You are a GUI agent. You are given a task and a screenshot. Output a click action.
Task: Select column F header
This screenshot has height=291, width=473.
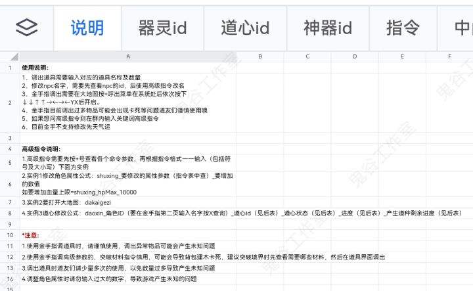(x=449, y=56)
